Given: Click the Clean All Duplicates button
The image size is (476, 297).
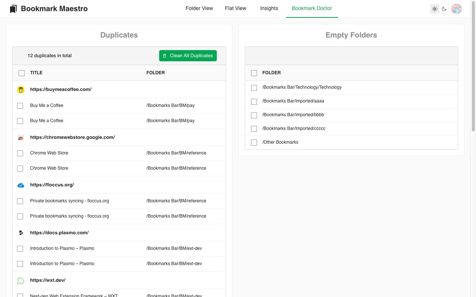Looking at the screenshot, I should [x=188, y=55].
